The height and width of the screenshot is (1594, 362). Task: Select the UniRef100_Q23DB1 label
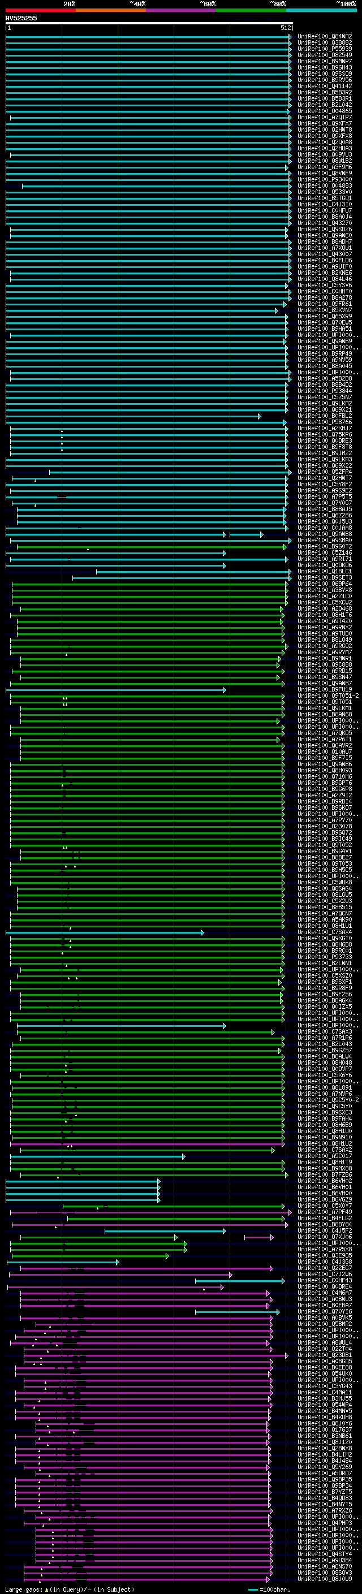coord(325,1356)
